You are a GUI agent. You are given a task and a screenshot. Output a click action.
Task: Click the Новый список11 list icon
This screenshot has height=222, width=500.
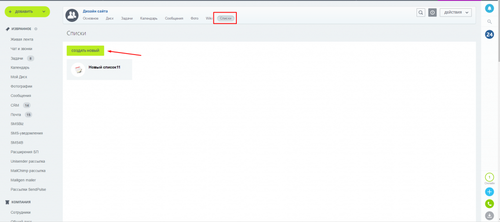[x=78, y=70]
